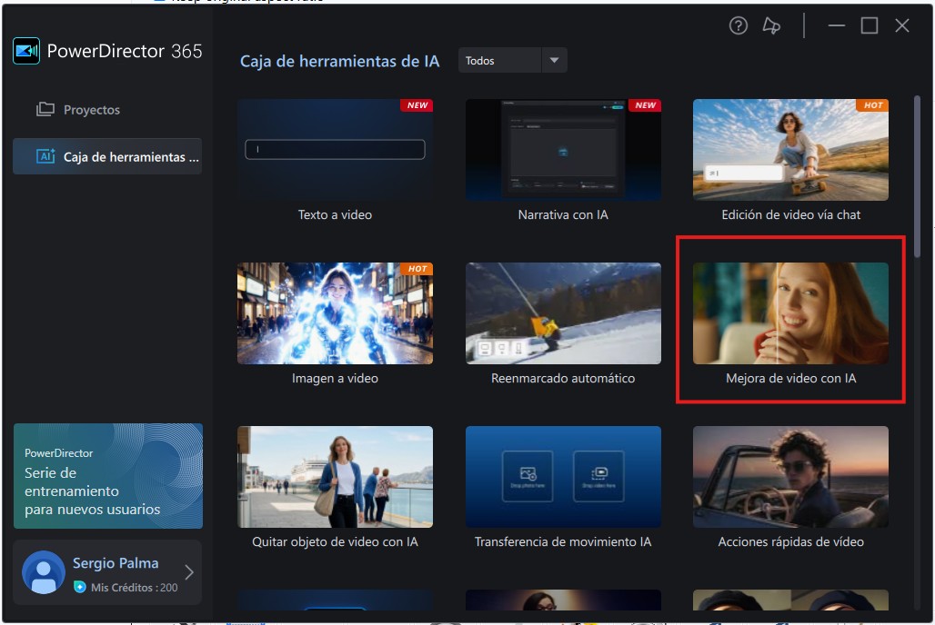This screenshot has width=935, height=625.
Task: Click NEW badge on Narrativa con IA
Action: tap(645, 104)
